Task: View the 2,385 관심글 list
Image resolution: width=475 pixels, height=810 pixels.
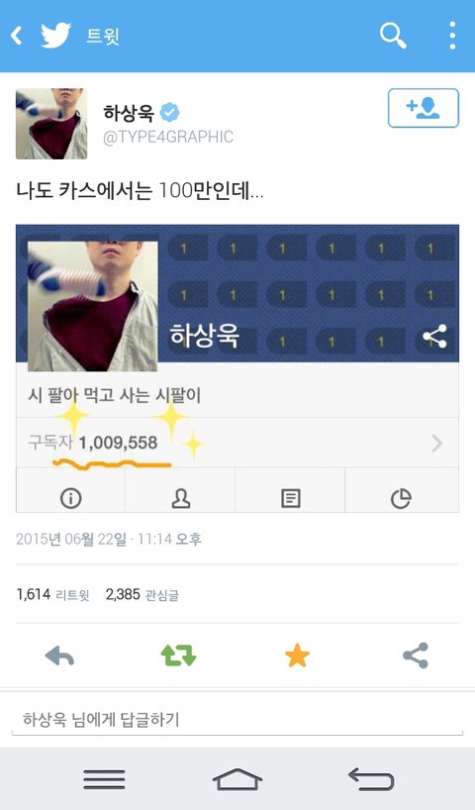Action: [x=142, y=594]
